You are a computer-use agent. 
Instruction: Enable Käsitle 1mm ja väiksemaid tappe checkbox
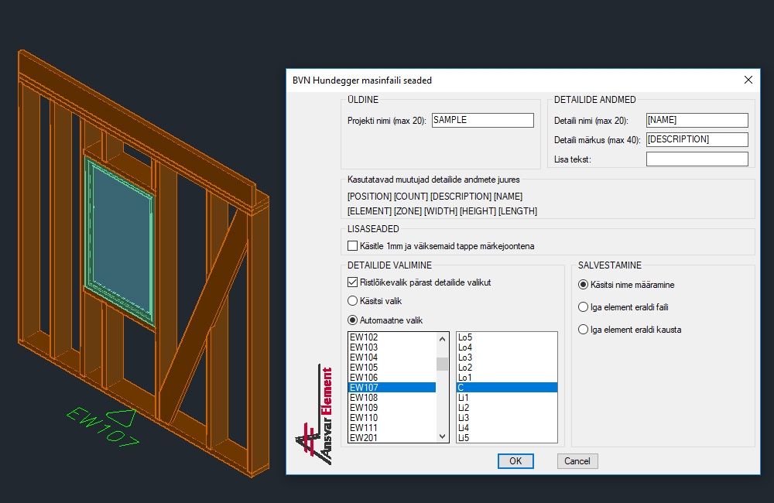pos(352,246)
